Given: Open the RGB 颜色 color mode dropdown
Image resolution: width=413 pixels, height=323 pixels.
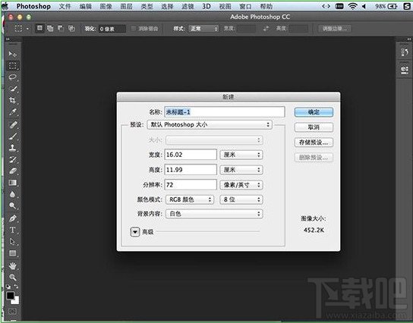Looking at the screenshot, I should click(x=190, y=199).
